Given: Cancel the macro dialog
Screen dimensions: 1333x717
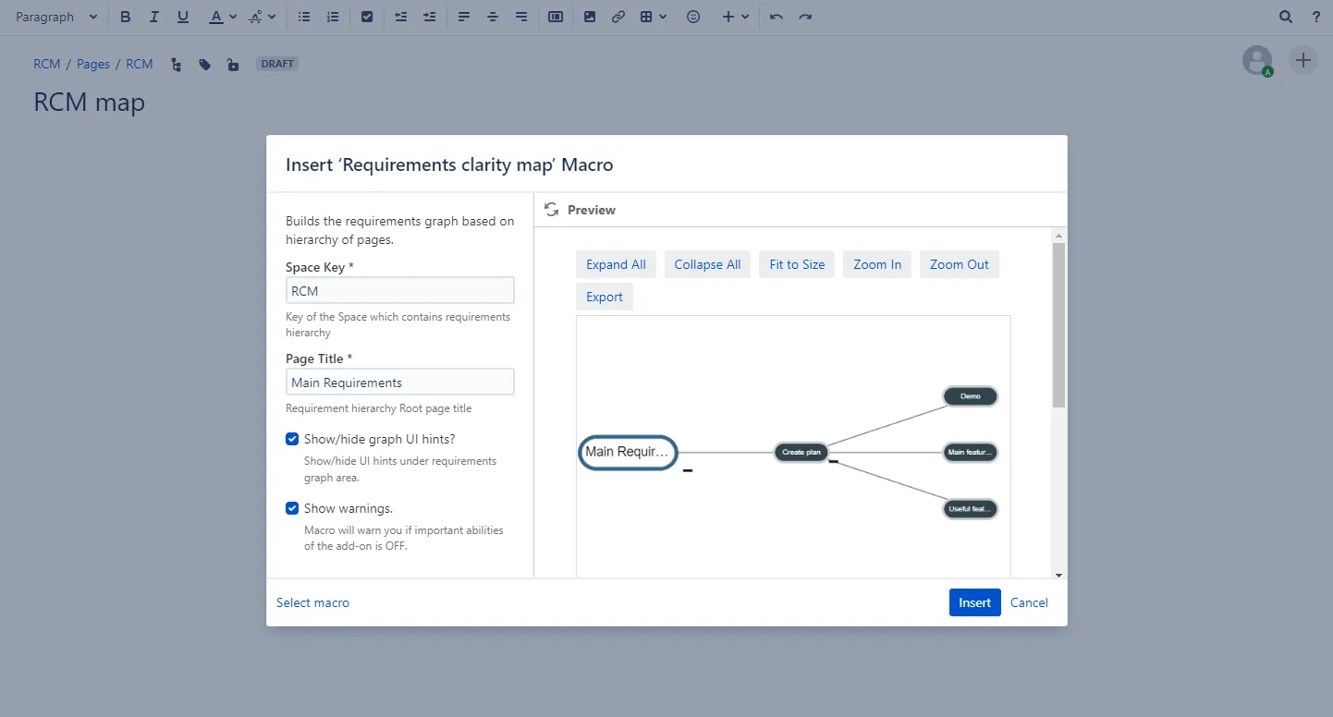Looking at the screenshot, I should (1029, 602).
